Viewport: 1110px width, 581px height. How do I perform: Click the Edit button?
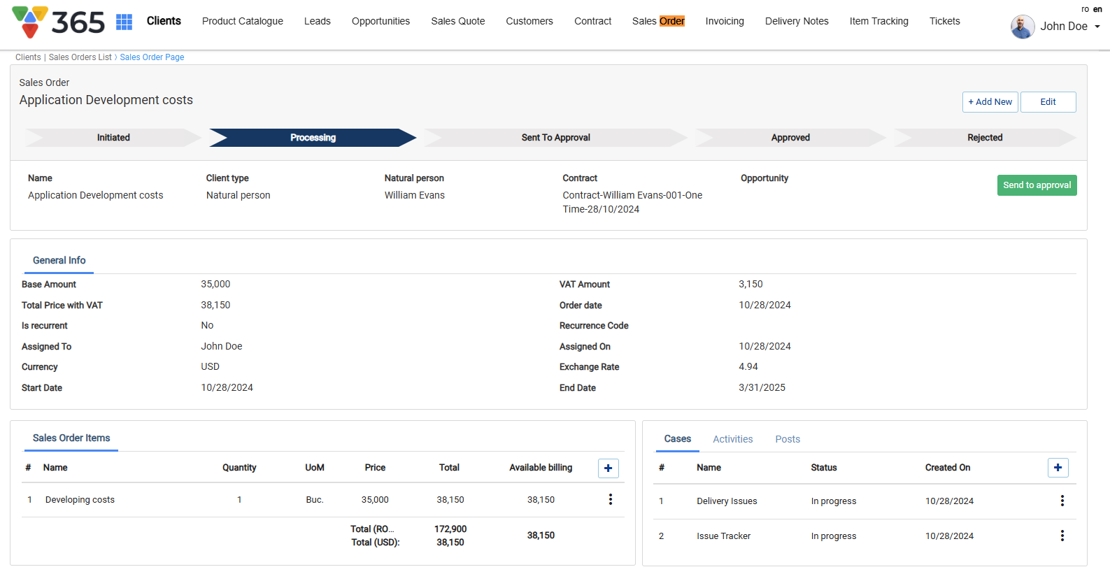click(1047, 102)
